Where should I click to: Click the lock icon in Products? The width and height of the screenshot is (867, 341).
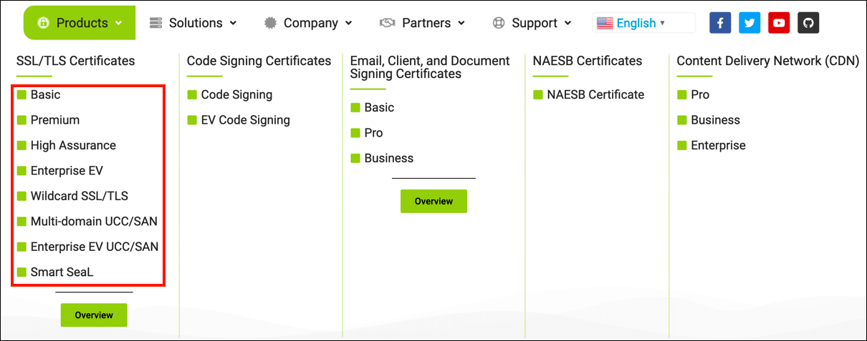pos(43,23)
